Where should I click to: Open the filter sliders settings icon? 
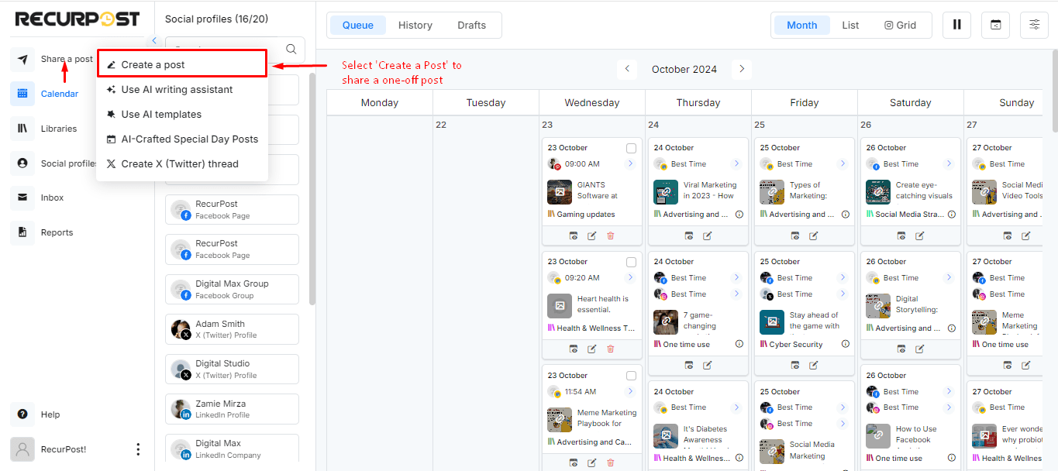pyautogui.click(x=1035, y=25)
